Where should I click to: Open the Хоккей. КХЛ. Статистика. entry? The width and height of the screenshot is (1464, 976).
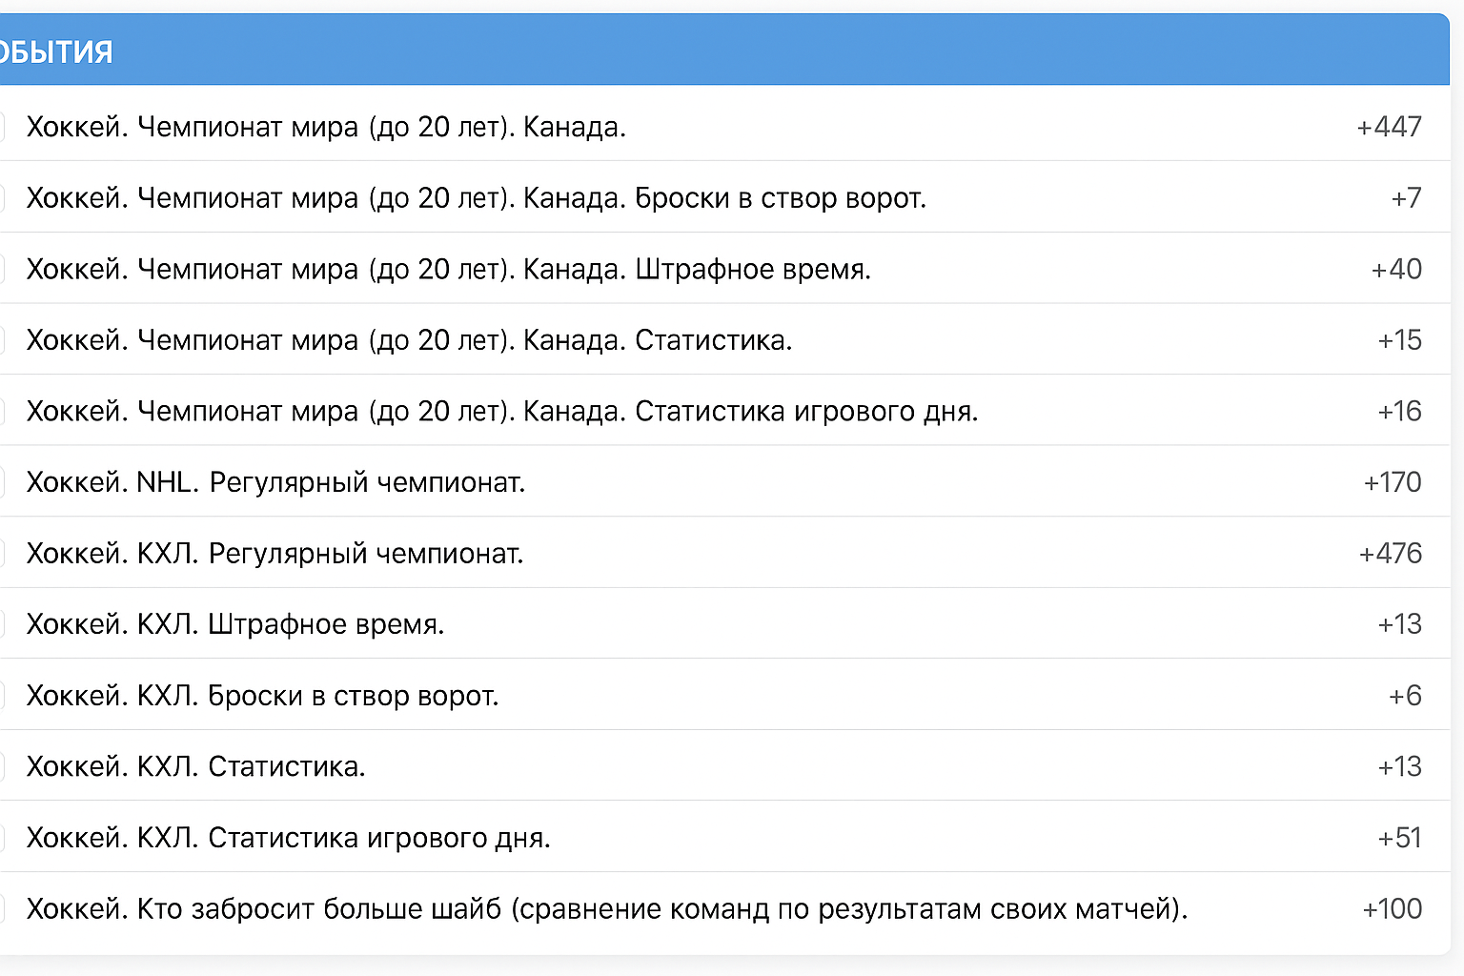[x=195, y=766]
